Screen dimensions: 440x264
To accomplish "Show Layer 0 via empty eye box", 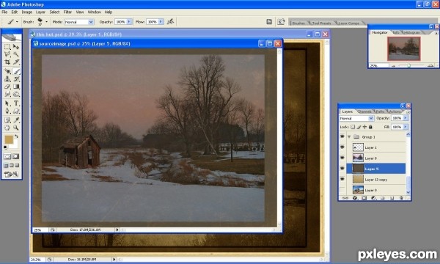I will (342, 190).
